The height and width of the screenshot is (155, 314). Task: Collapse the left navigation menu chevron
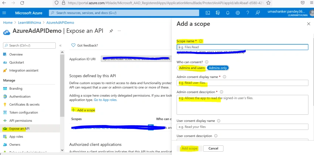(x=60, y=46)
